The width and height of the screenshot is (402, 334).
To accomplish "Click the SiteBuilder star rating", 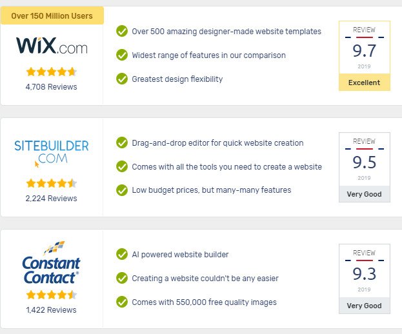I will [52, 183].
